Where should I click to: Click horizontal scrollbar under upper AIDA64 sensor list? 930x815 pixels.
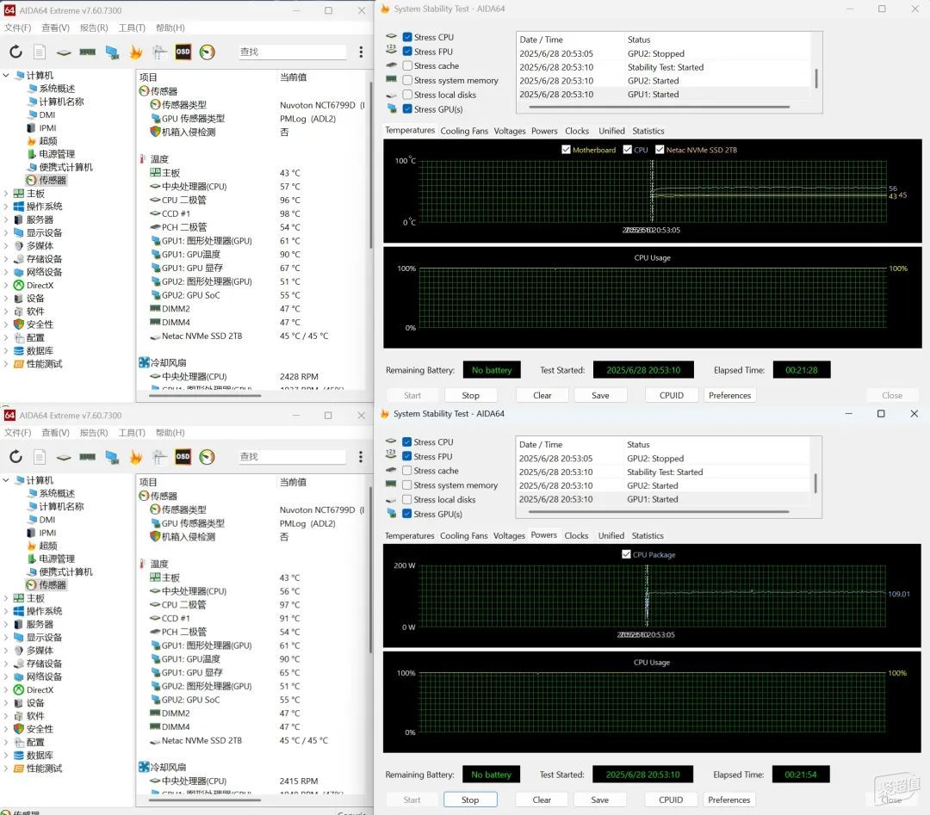206,395
